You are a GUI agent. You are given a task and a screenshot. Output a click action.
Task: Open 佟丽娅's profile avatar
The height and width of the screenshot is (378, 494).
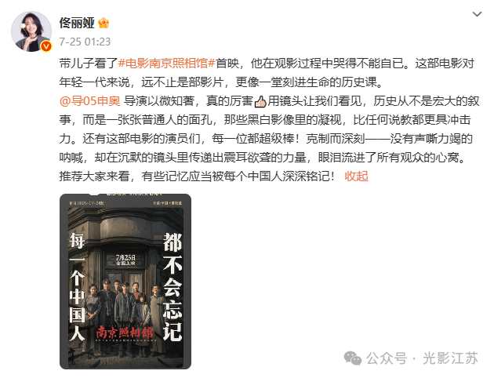(31, 31)
